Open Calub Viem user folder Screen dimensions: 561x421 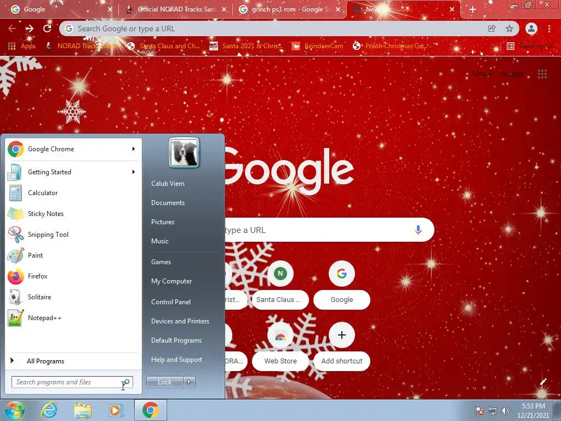point(168,183)
